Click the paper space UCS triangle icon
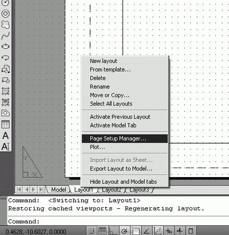This screenshot has width=229, height=235. click(x=32, y=162)
